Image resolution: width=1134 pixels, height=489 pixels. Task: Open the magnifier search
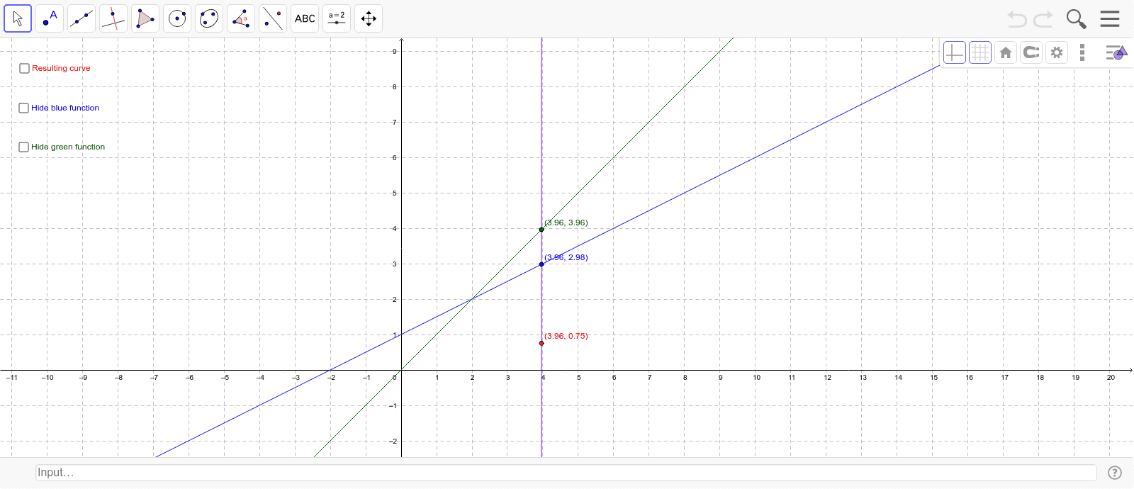tap(1076, 19)
